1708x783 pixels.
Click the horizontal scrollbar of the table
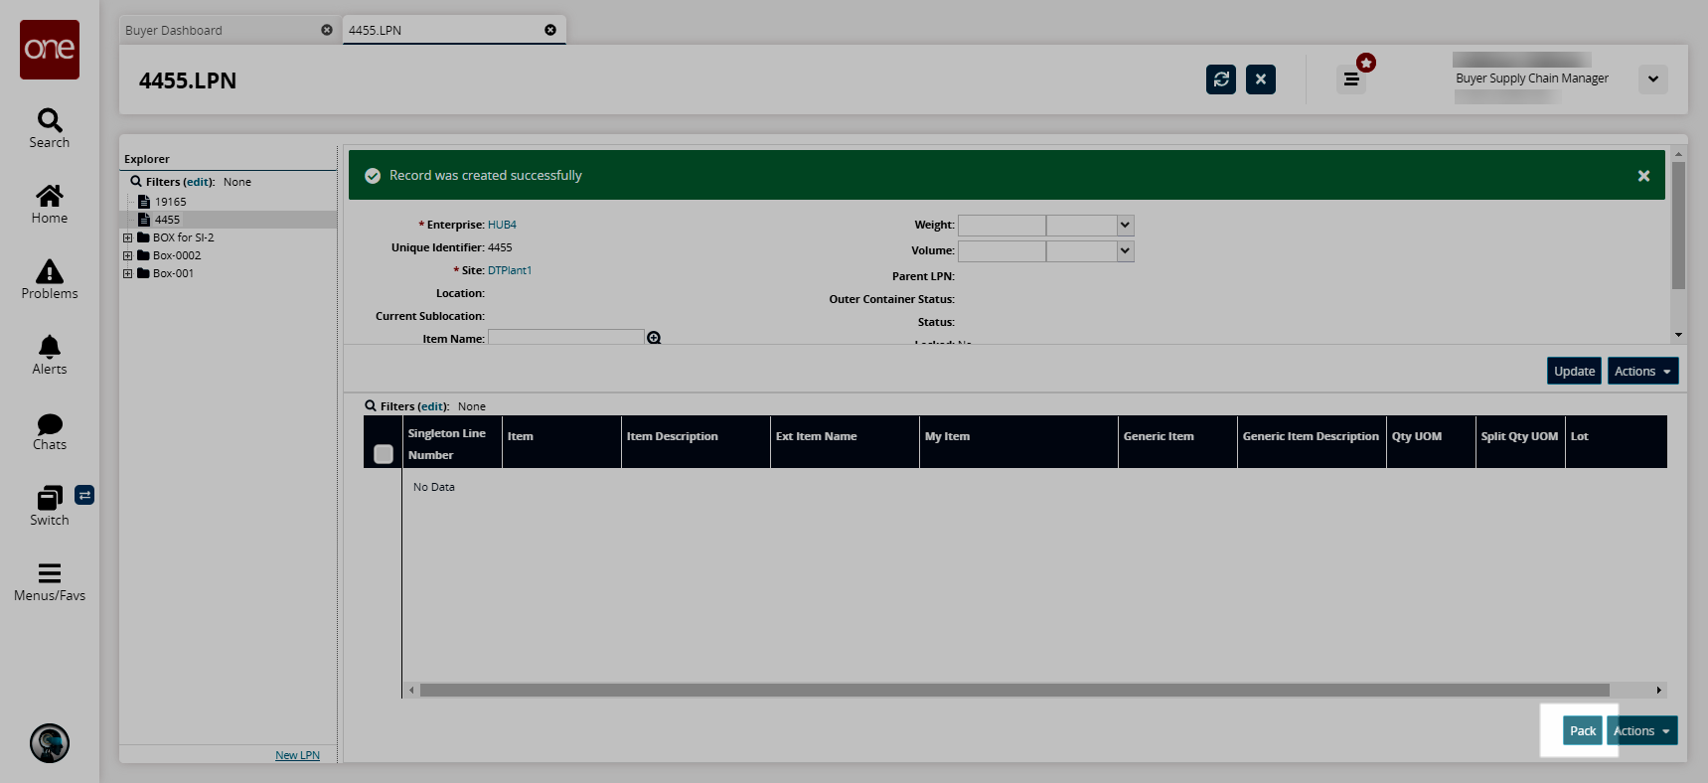1013,691
